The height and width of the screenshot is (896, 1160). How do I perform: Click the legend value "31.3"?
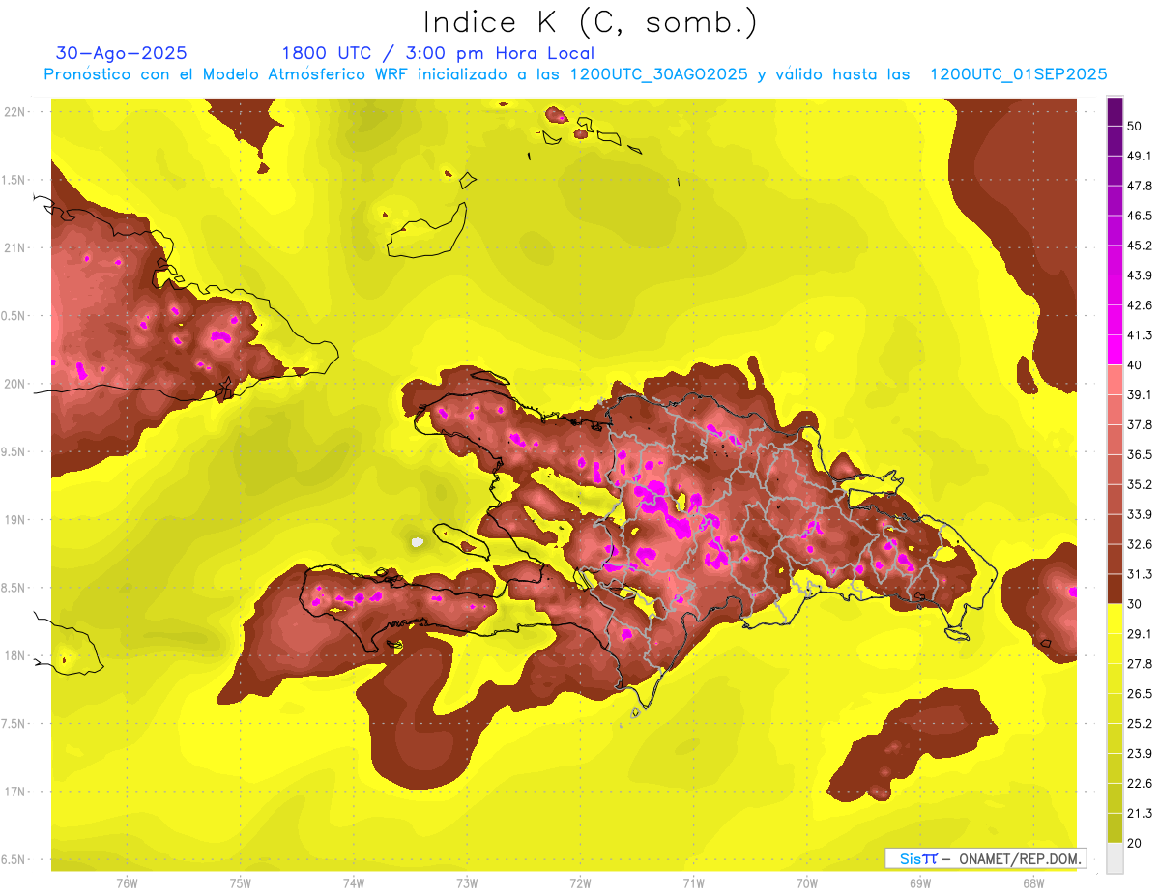click(1140, 574)
